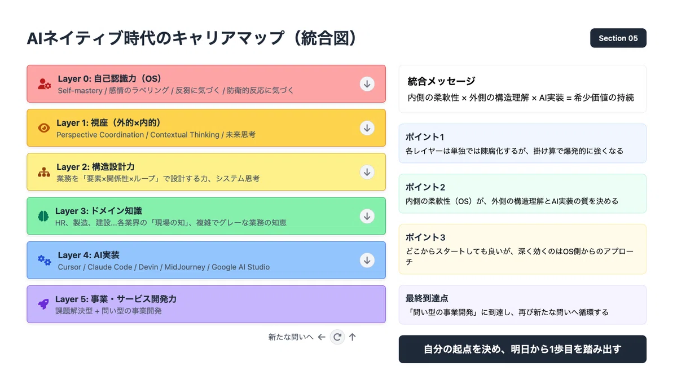Select the ポイント2 green card
This screenshot has width=677, height=375.
coord(522,193)
